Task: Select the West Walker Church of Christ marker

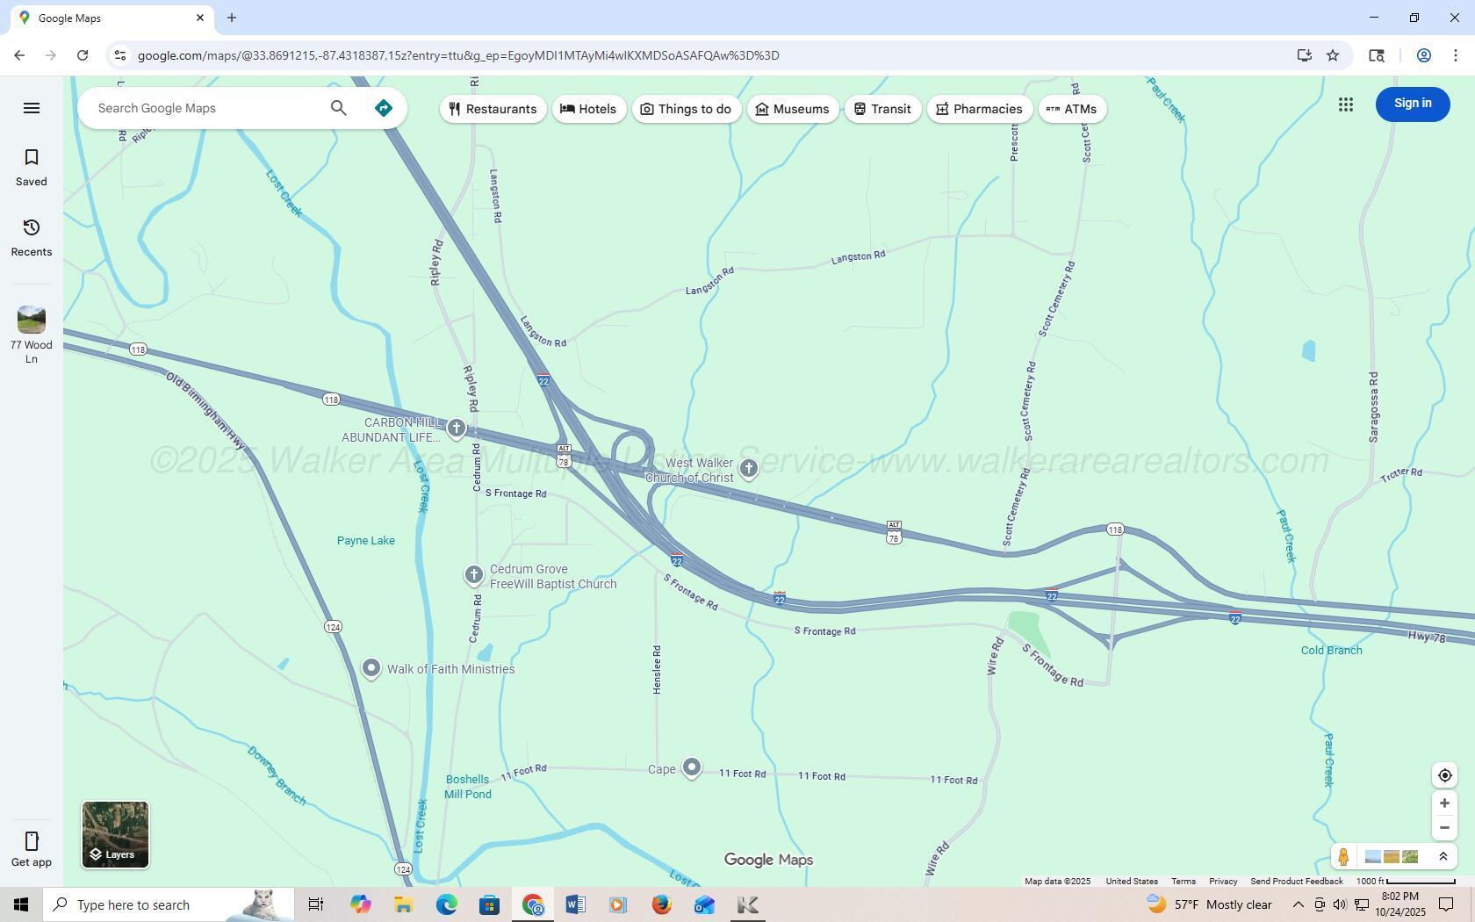Action: coord(748,469)
